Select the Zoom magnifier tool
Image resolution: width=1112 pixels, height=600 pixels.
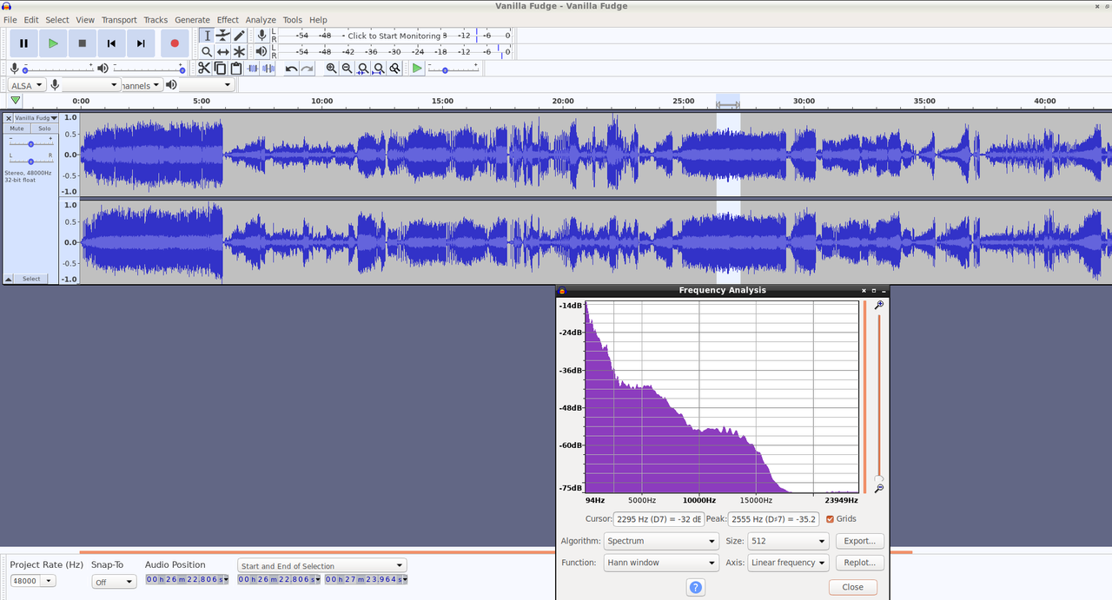pos(207,52)
